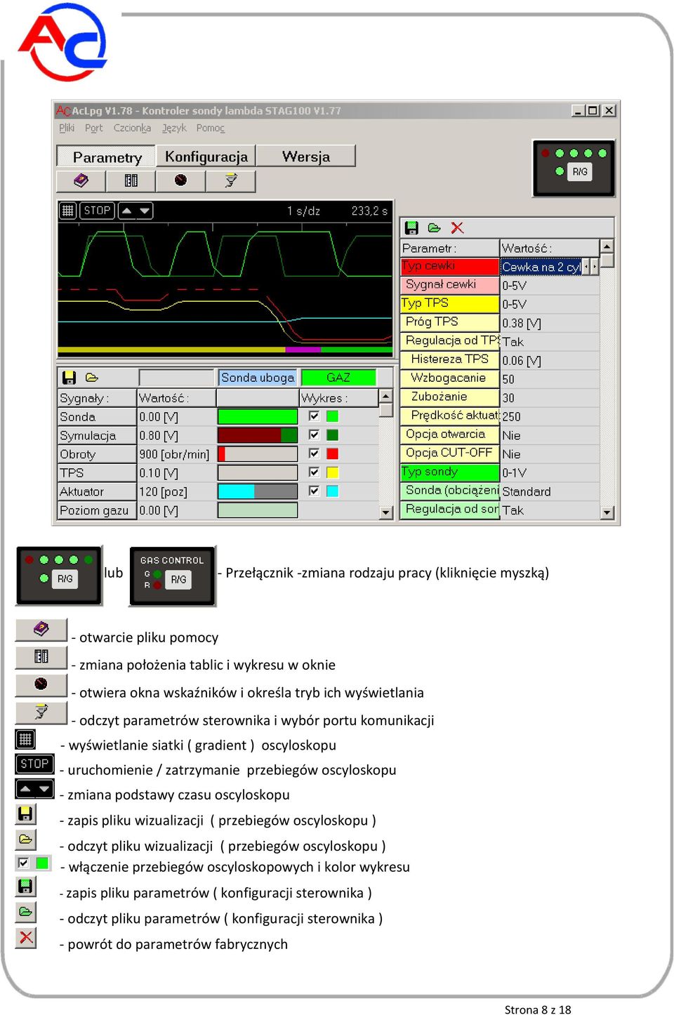Open Pliki menu

(67, 128)
